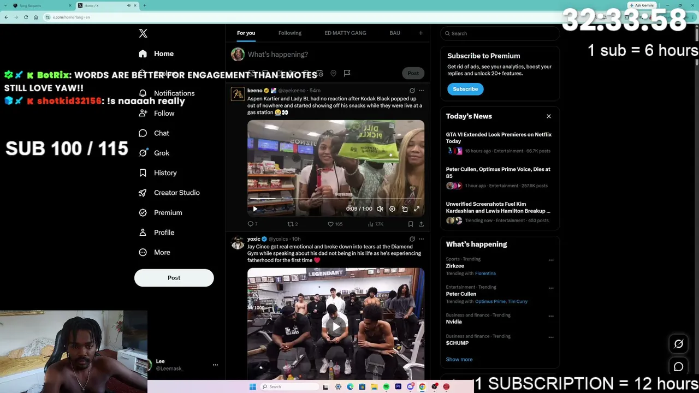
Task: Open Spotify from the taskbar
Action: coord(386,387)
